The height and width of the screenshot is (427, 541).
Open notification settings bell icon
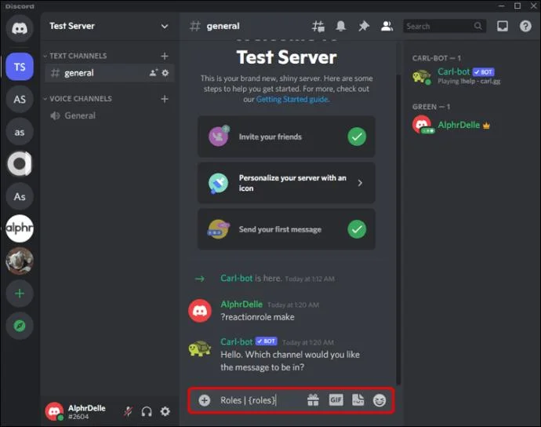point(341,26)
